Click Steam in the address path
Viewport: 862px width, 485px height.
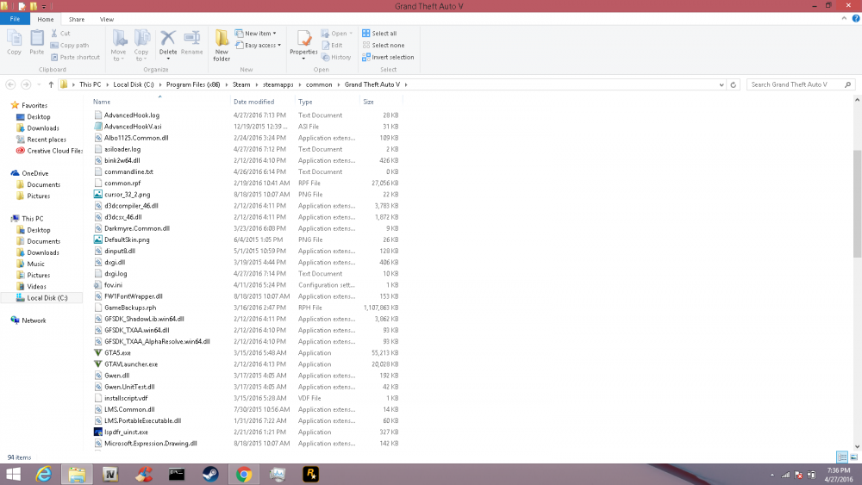point(241,84)
